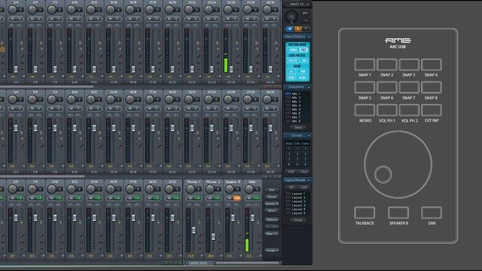Screen dimensions: 482x271
Task: Open wrench settings on Speaker B channel
Action: pyautogui.click(x=239, y=236)
